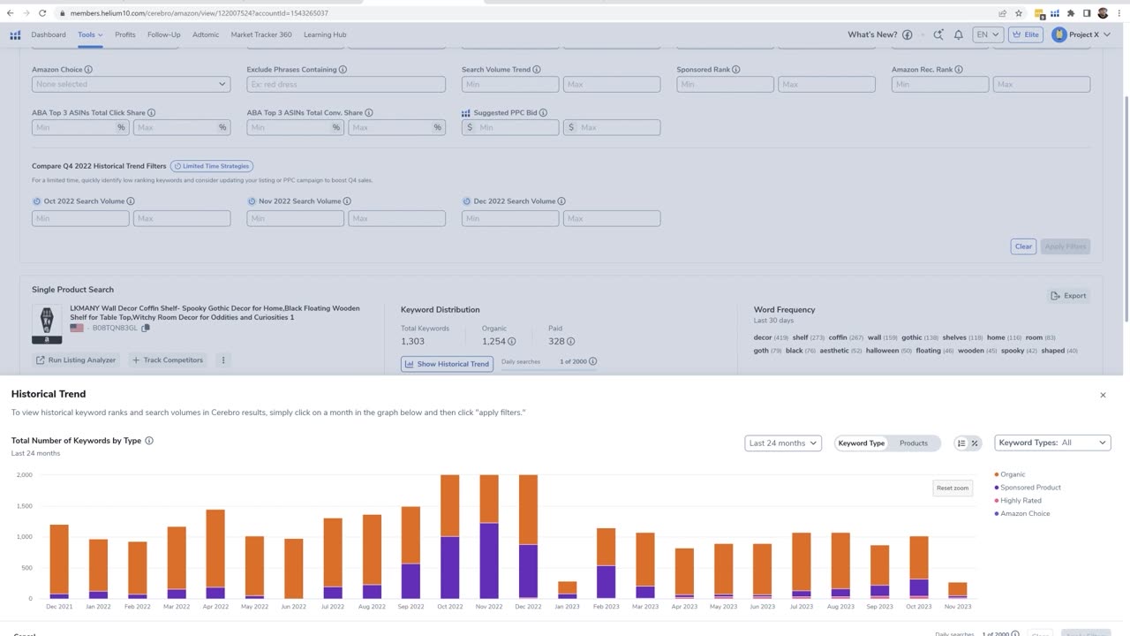
Task: Click the Export button
Action: 1068,296
